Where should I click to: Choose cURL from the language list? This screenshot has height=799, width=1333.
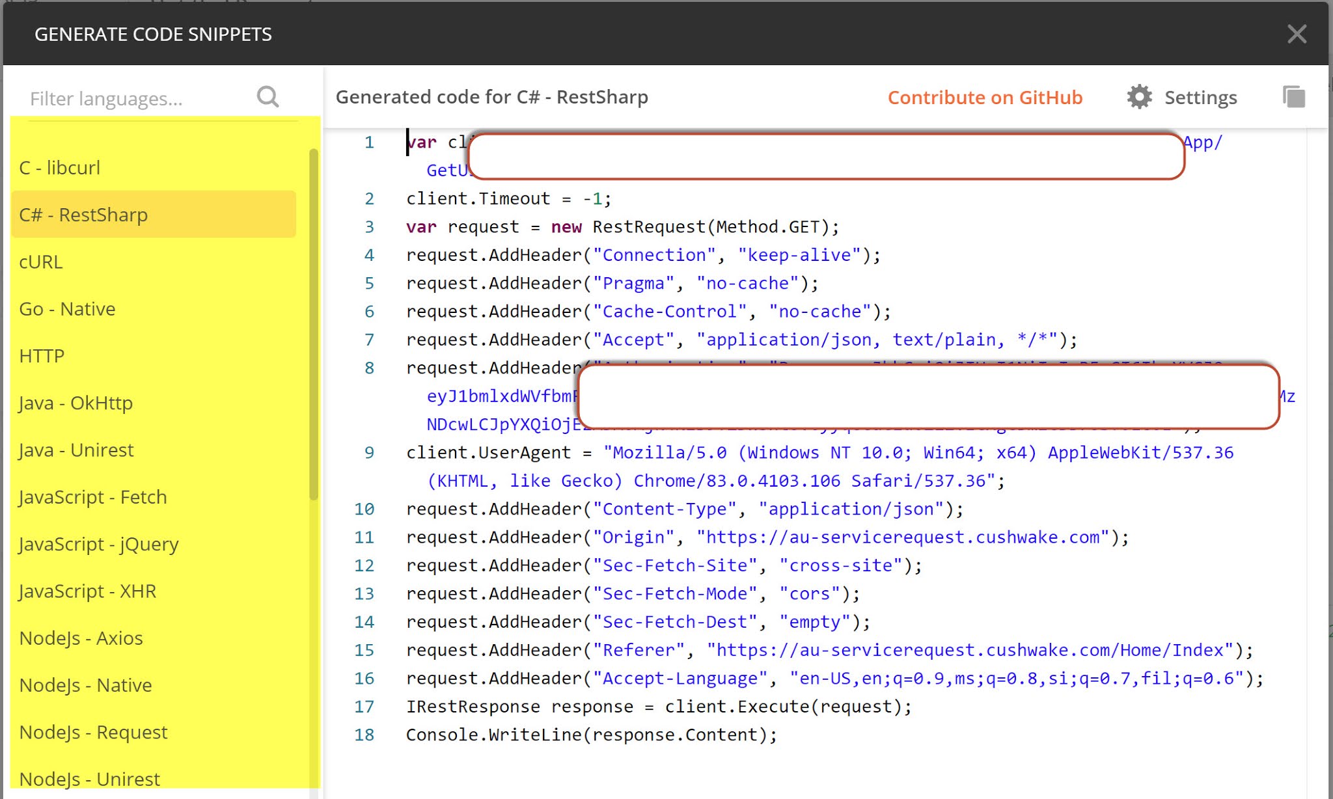pyautogui.click(x=41, y=262)
